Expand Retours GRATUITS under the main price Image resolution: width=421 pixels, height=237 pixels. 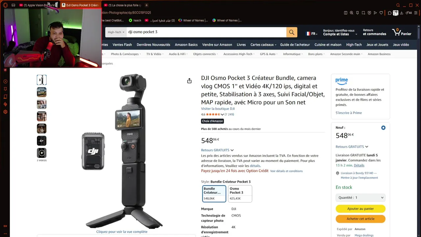pyautogui.click(x=217, y=150)
